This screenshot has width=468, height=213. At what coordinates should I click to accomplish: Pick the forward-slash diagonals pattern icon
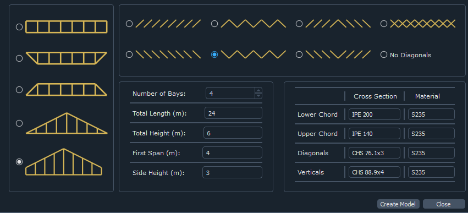[x=168, y=24]
